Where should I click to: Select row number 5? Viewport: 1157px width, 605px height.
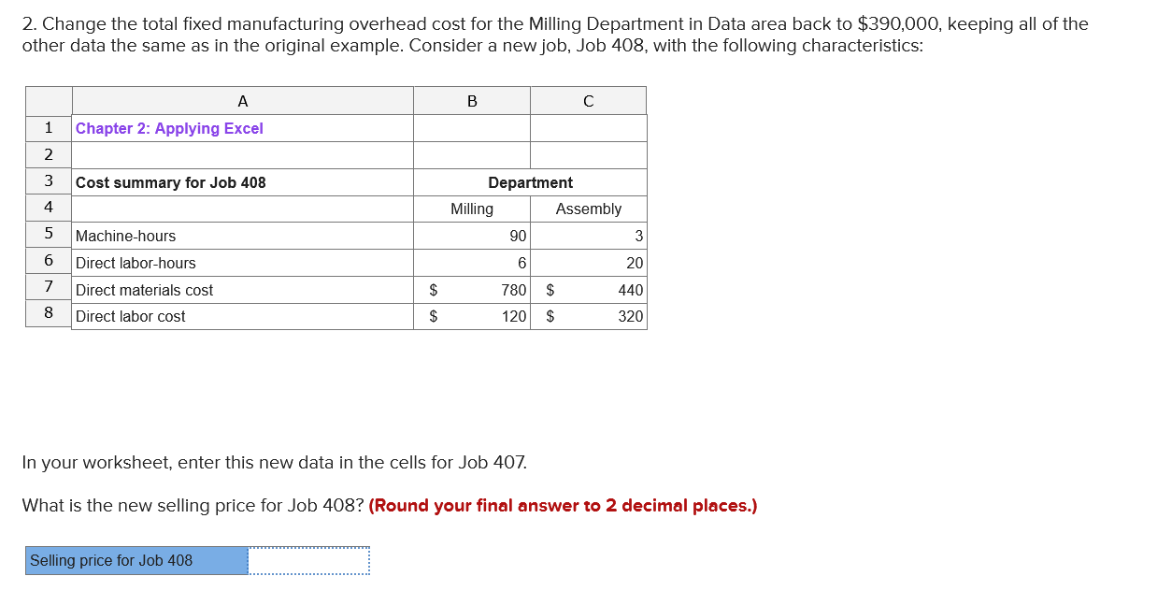click(x=48, y=235)
